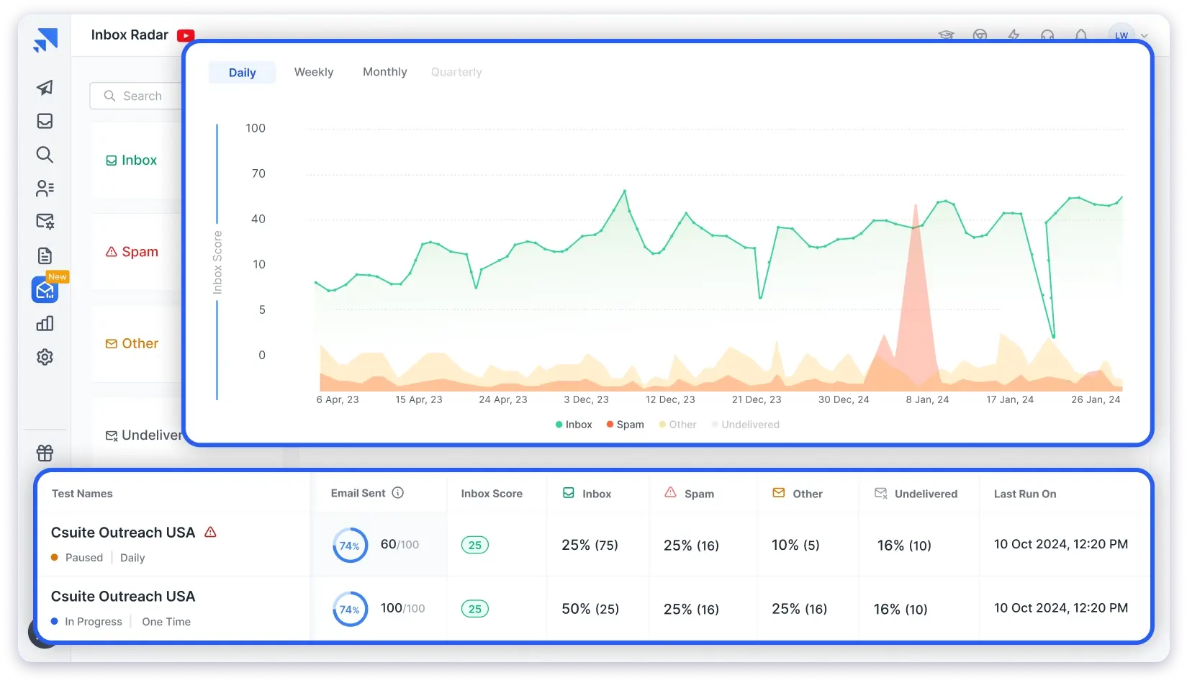Toggle the Inbox series in chart legend
1187x683 pixels.
point(574,425)
